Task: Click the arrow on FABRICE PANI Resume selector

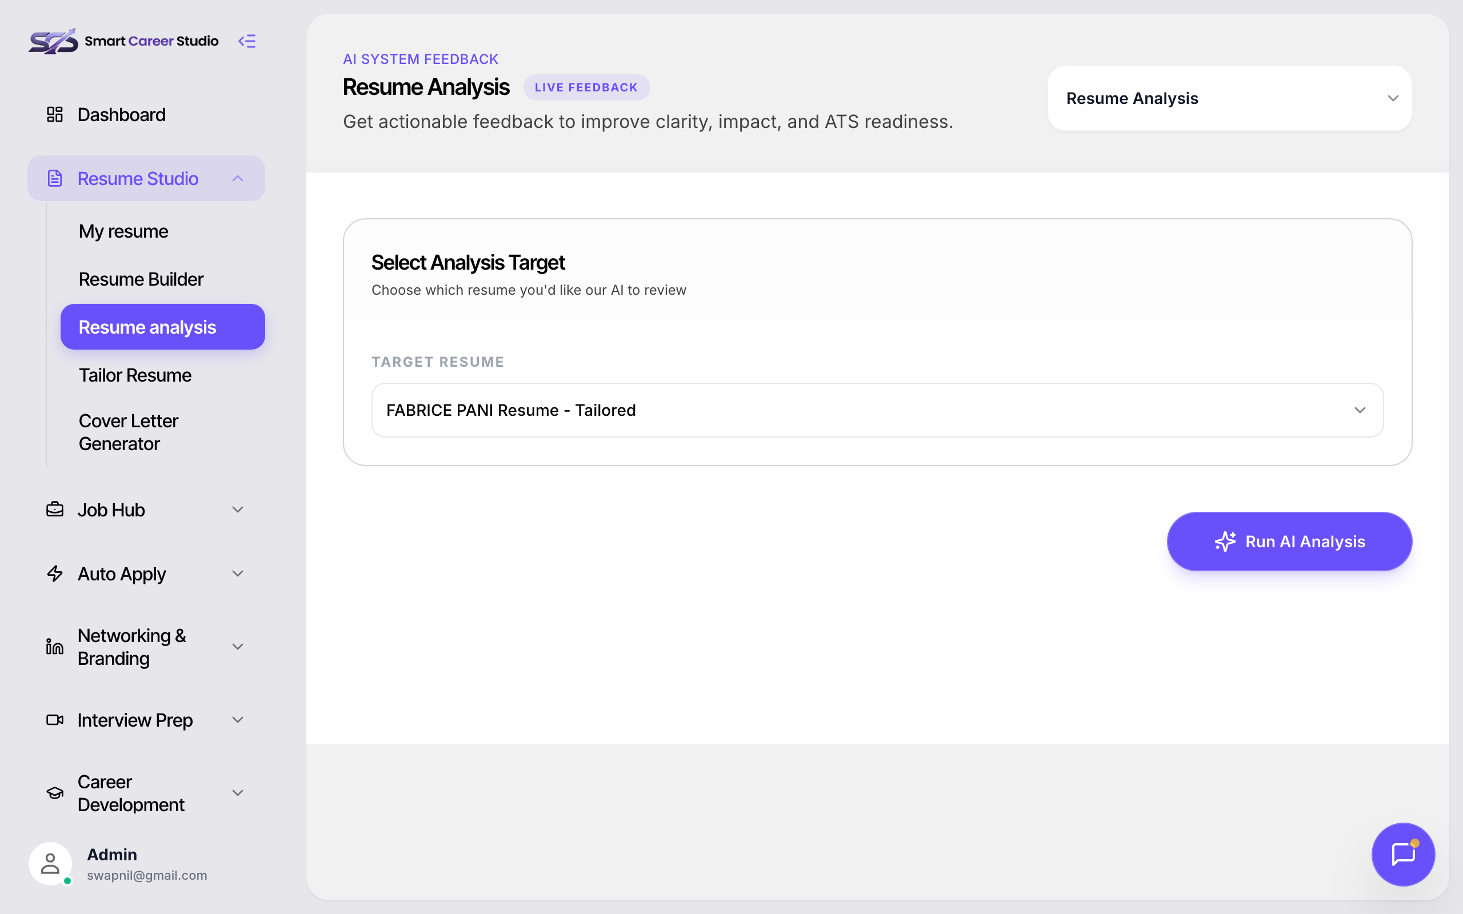Action: (x=1360, y=410)
